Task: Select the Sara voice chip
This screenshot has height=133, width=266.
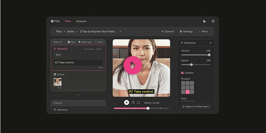Action: pyautogui.click(x=58, y=55)
